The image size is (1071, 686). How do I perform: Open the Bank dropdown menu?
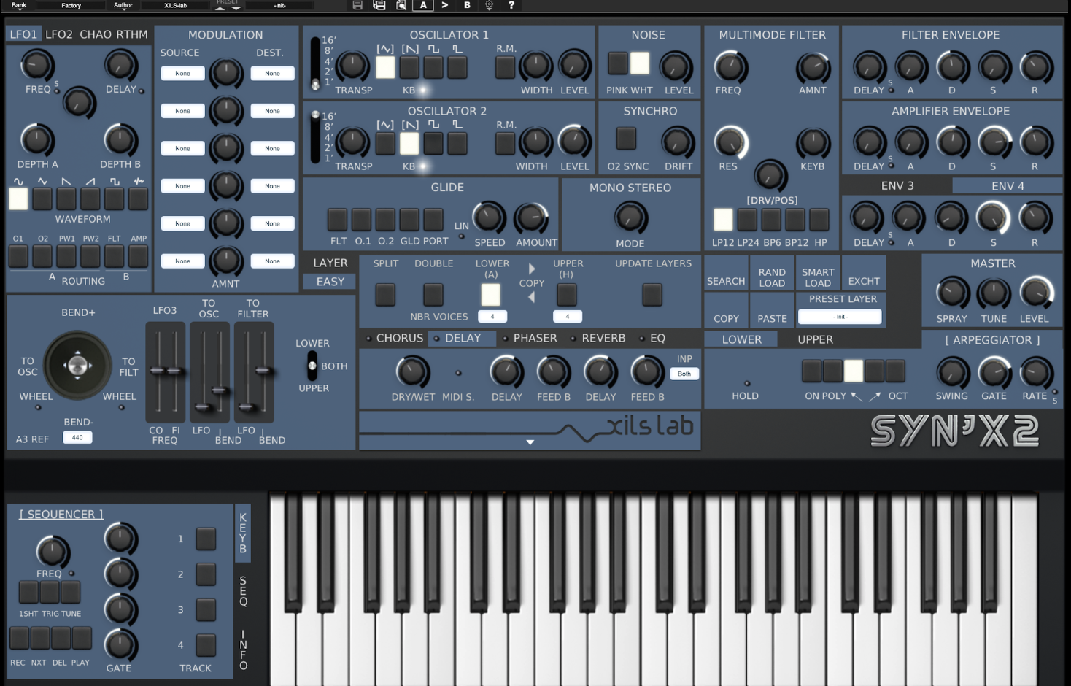point(19,5)
